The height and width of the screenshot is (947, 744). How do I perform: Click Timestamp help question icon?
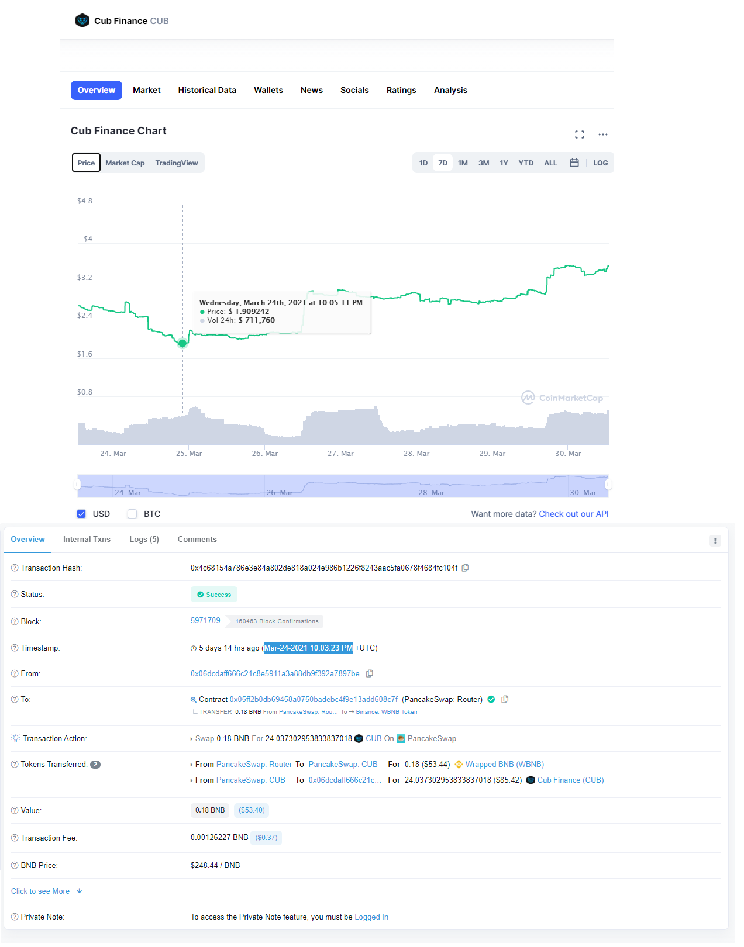click(x=15, y=648)
